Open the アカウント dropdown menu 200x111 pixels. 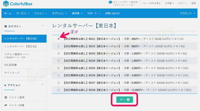coord(187,13)
